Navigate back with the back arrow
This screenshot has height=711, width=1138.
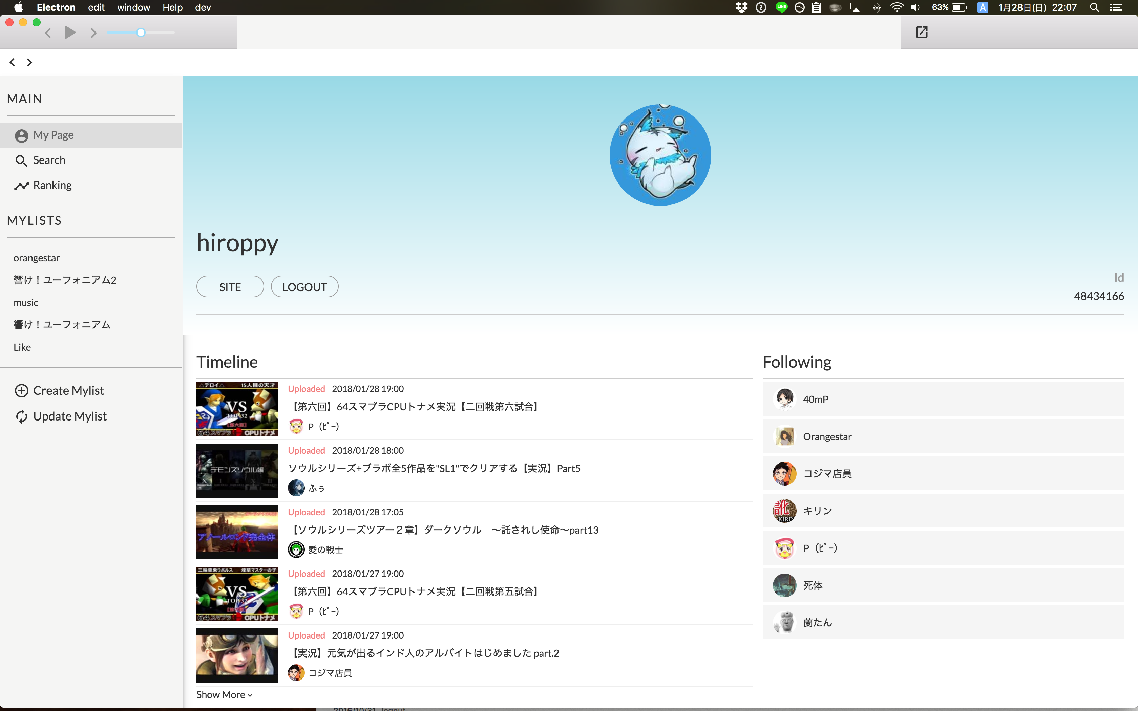pos(12,62)
